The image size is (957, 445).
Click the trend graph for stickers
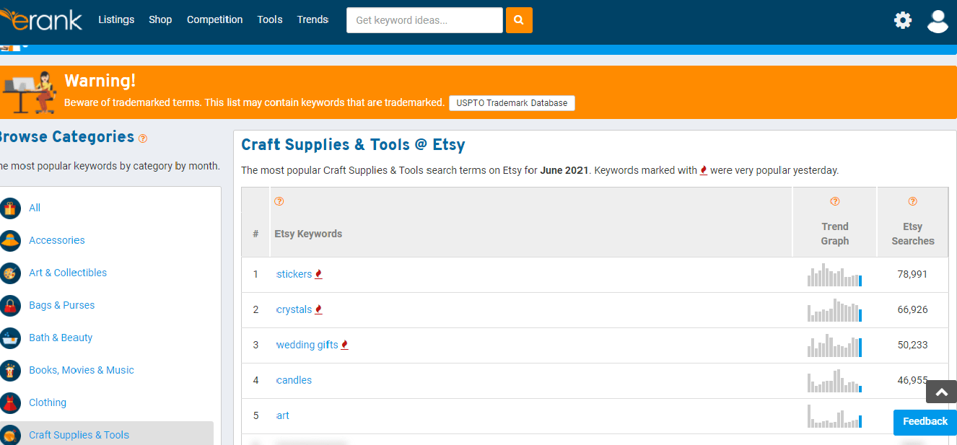(x=834, y=276)
